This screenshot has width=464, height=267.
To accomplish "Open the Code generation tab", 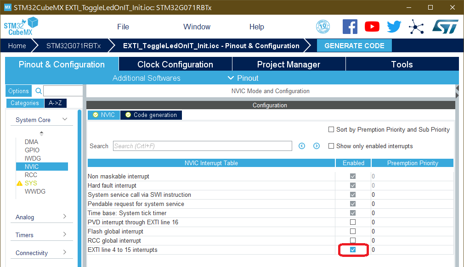I will (151, 115).
